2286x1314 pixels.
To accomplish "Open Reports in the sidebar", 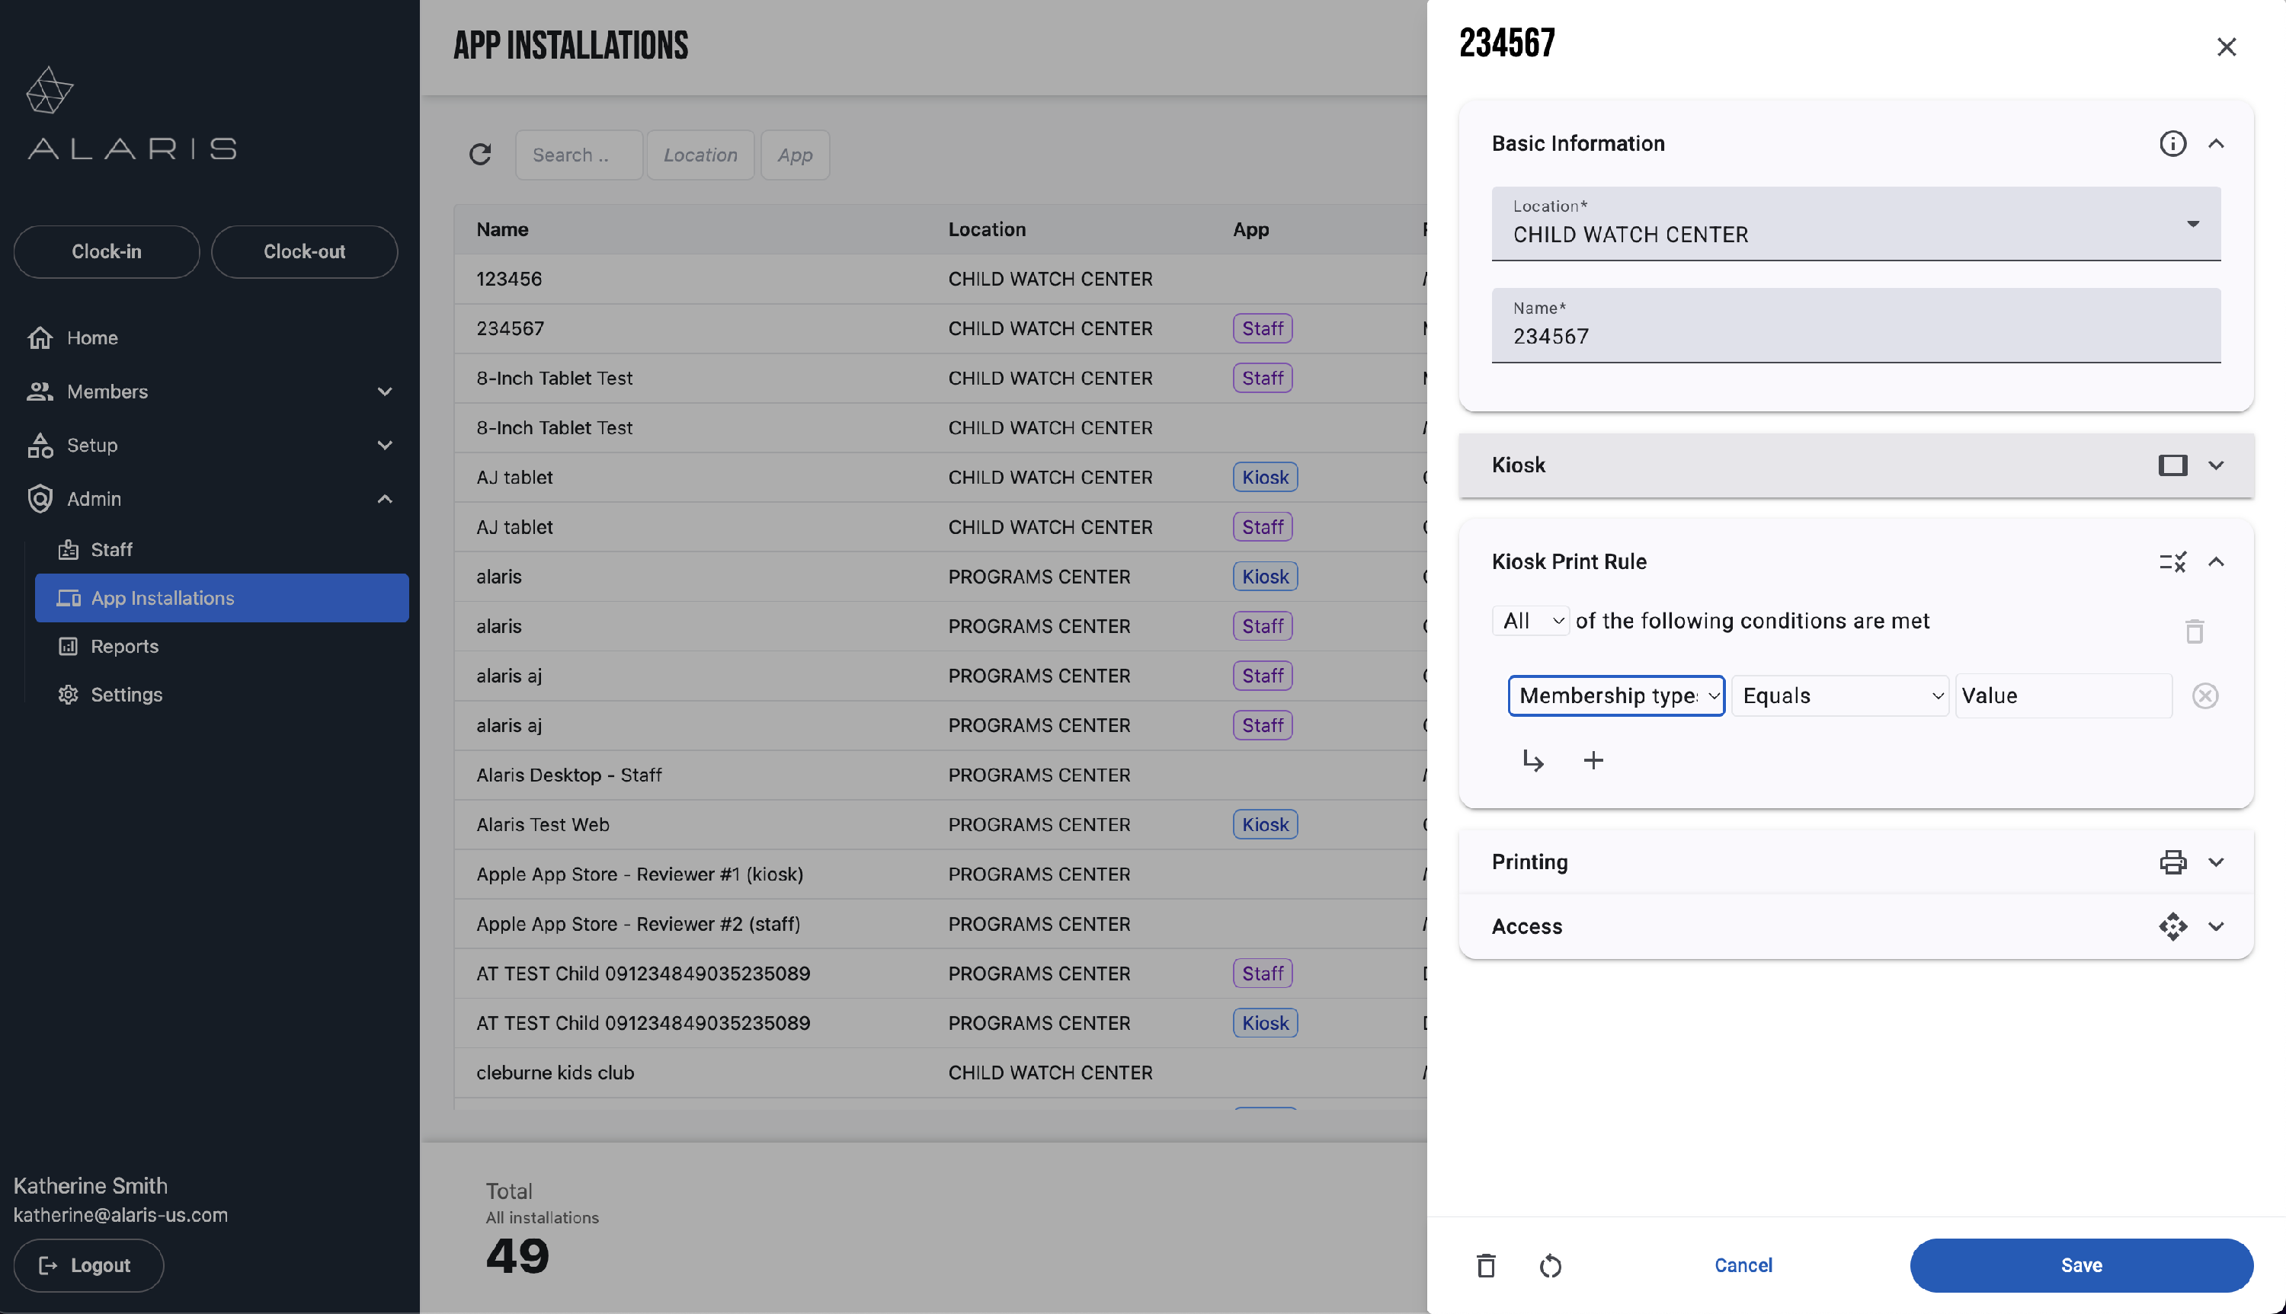I will click(x=124, y=646).
